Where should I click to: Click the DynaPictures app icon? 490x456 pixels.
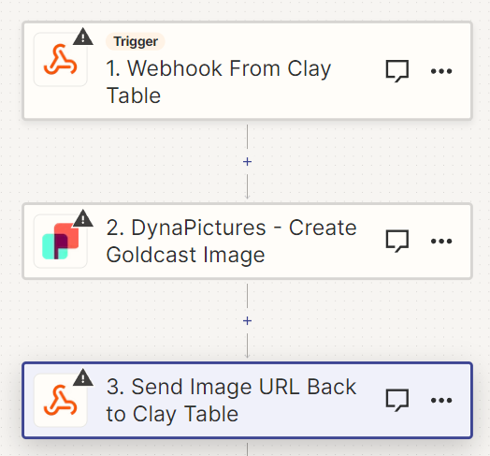tap(60, 241)
